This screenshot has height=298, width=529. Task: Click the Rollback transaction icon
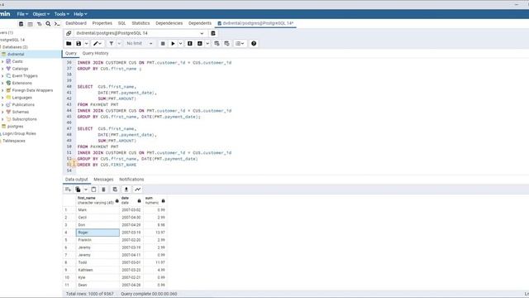pos(226,44)
